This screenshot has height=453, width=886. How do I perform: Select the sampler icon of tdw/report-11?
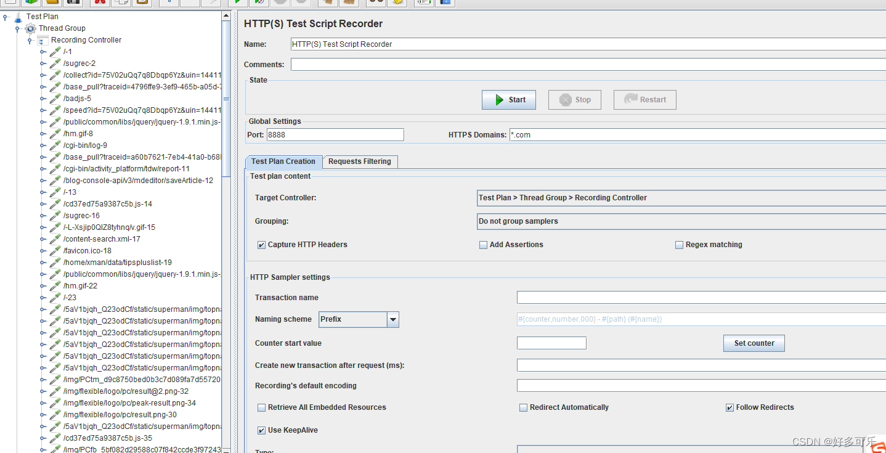tap(55, 169)
